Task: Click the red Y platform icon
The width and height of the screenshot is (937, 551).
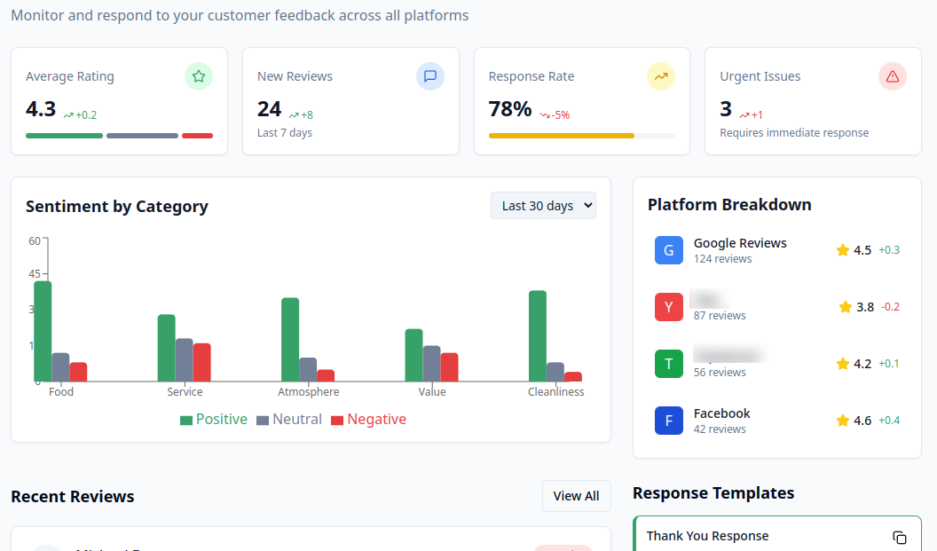Action: click(x=669, y=307)
